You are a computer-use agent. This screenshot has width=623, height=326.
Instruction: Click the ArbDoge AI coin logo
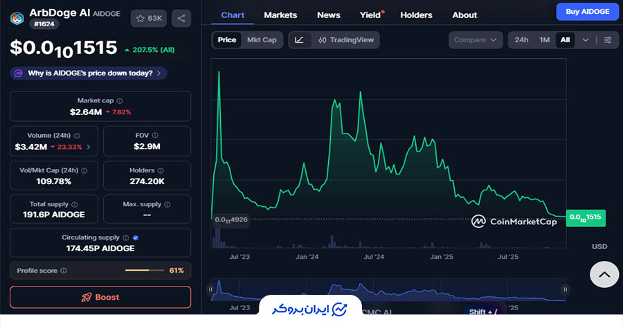pyautogui.click(x=17, y=18)
